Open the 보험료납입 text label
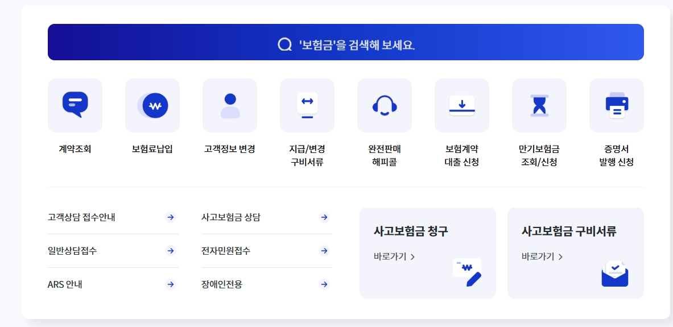The width and height of the screenshot is (673, 327). tap(152, 150)
